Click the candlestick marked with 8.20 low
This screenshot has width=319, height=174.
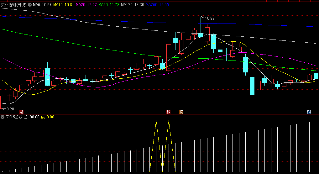pyautogui.click(x=3, y=103)
